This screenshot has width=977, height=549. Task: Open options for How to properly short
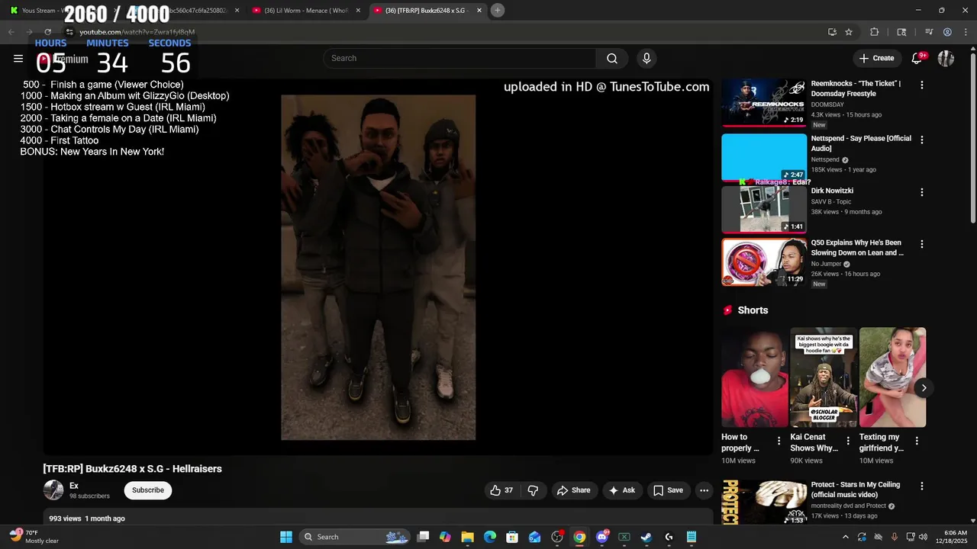[779, 441]
